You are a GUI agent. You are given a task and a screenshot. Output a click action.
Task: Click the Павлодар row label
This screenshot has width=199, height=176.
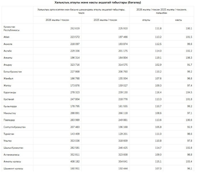[9, 120]
